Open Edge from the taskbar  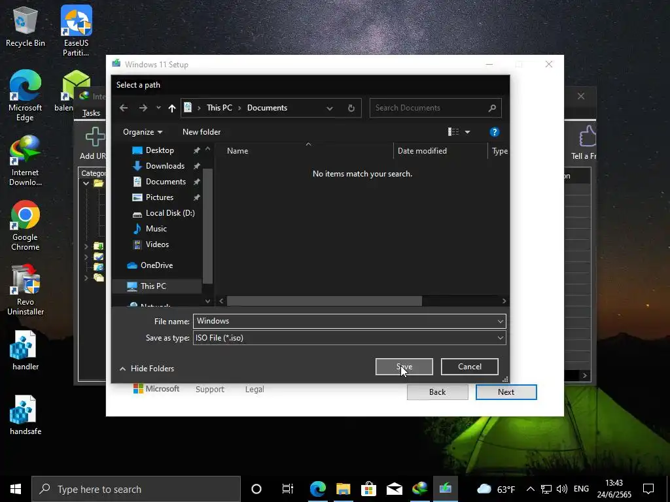[317, 489]
